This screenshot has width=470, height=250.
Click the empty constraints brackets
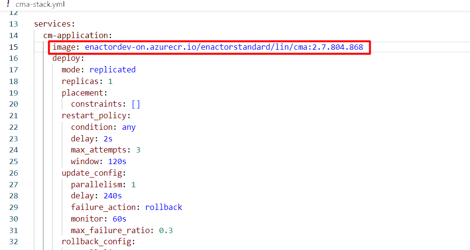[135, 104]
